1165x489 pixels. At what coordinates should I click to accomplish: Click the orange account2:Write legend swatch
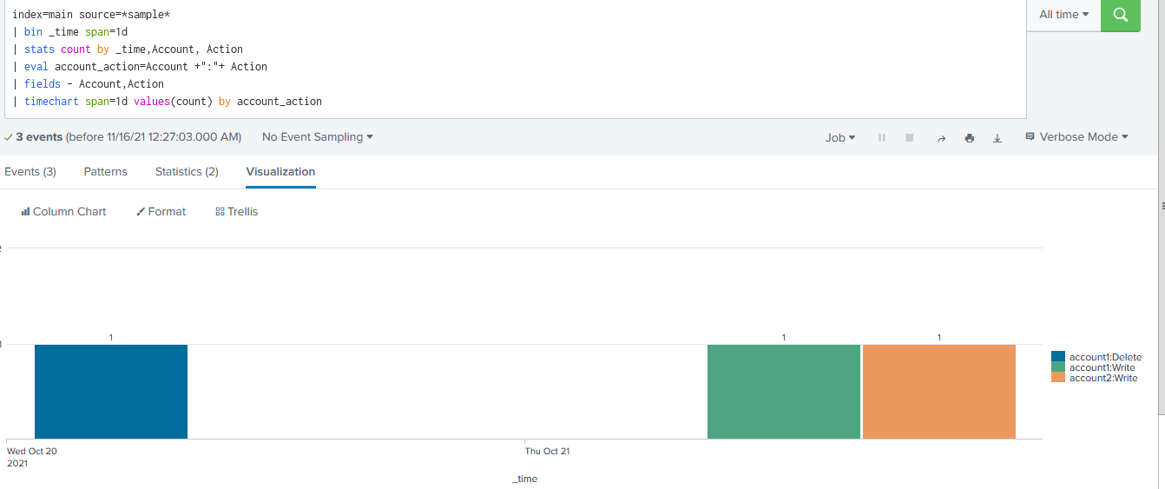(x=1057, y=378)
